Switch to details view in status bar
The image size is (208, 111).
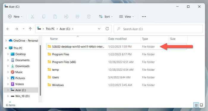tap(196, 105)
